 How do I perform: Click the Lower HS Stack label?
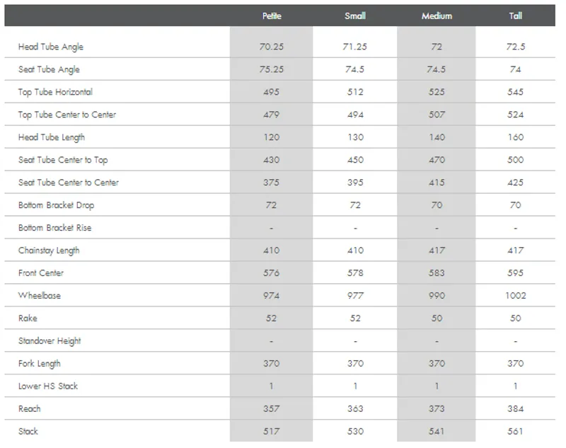point(48,386)
